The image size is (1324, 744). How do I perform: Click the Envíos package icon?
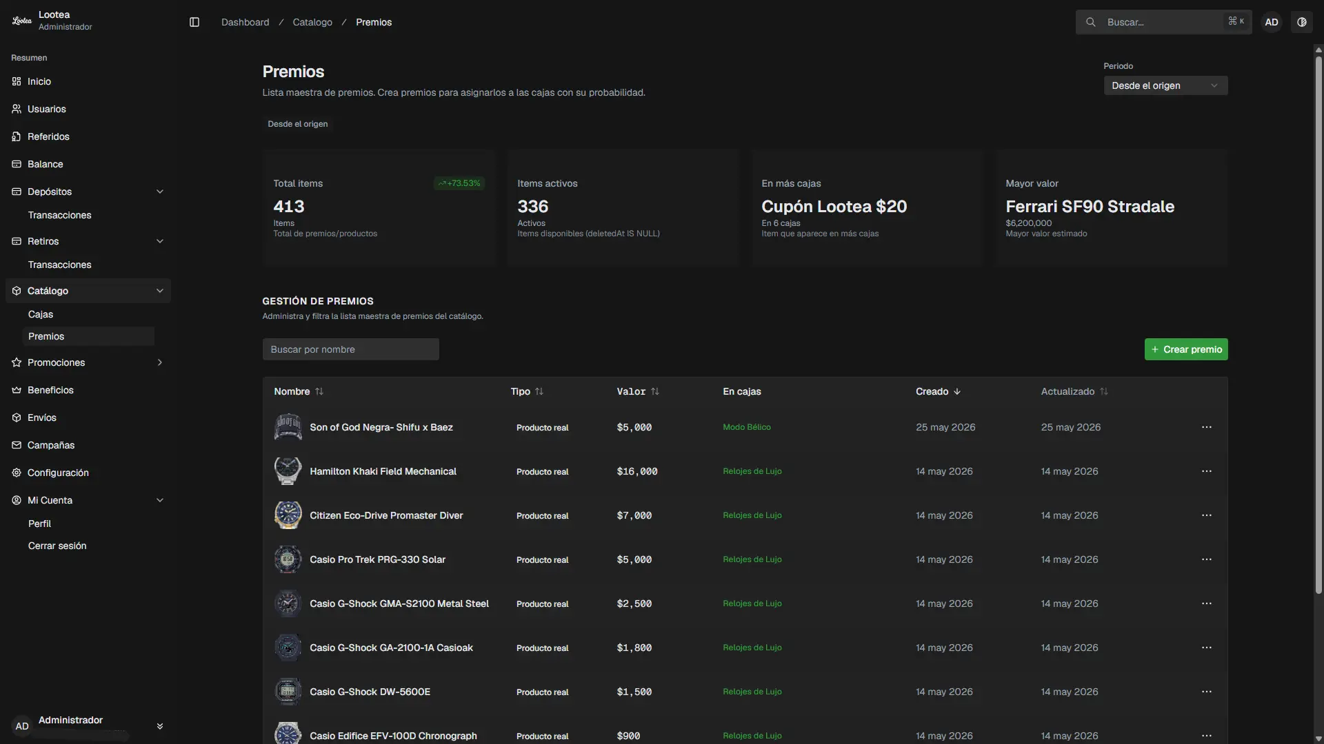(17, 417)
